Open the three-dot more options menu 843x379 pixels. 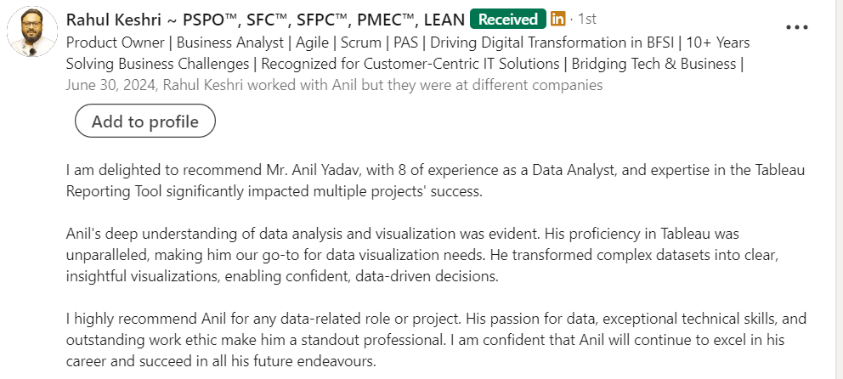pos(797,27)
